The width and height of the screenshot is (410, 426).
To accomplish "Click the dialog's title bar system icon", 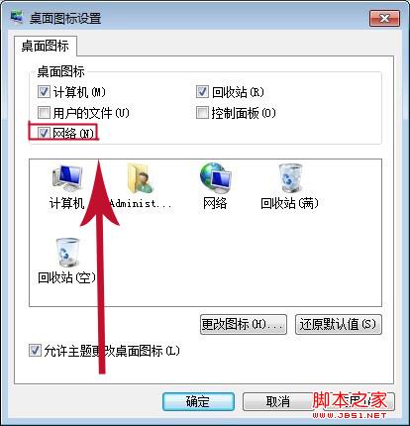I will point(17,17).
